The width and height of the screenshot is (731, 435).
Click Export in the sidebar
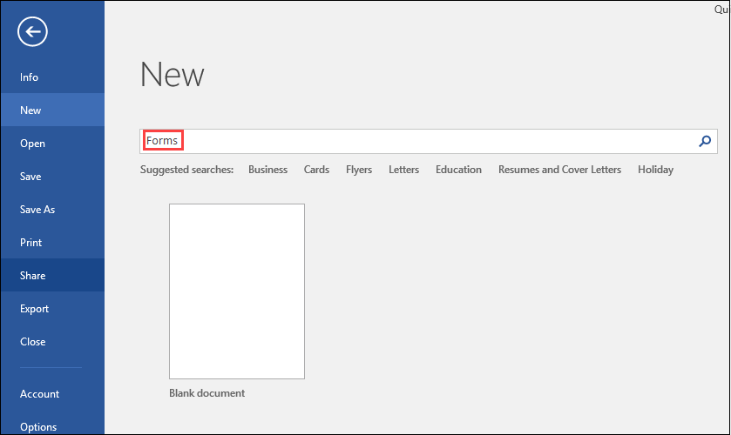[x=35, y=309]
